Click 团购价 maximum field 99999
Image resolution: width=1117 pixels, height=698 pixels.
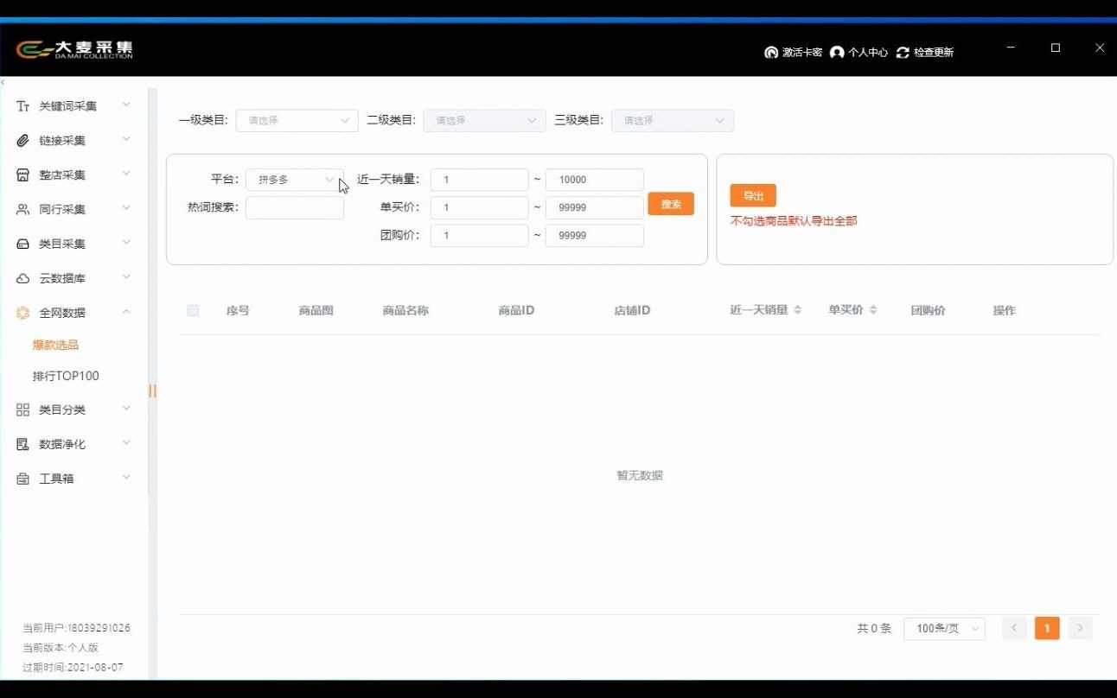click(x=595, y=236)
